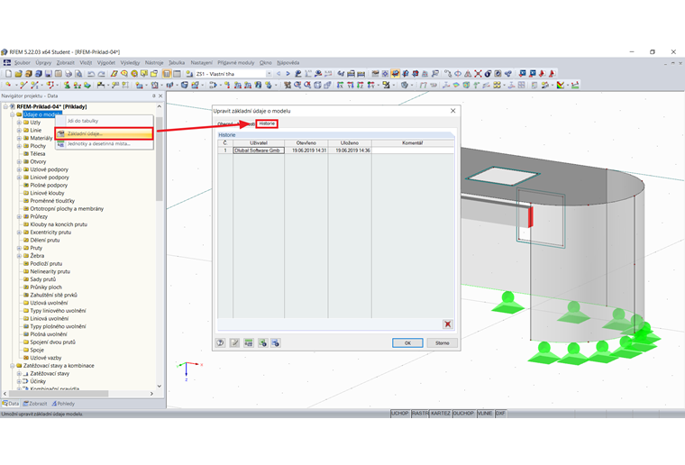The height and width of the screenshot is (465, 685).
Task: Click the fourth bottom icon in dialog
Action: tap(262, 342)
